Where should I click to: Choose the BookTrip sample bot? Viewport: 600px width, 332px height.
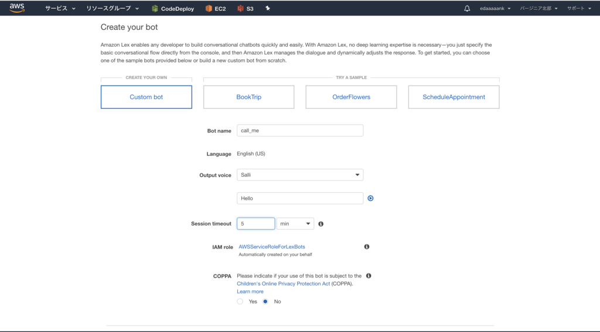click(x=248, y=97)
